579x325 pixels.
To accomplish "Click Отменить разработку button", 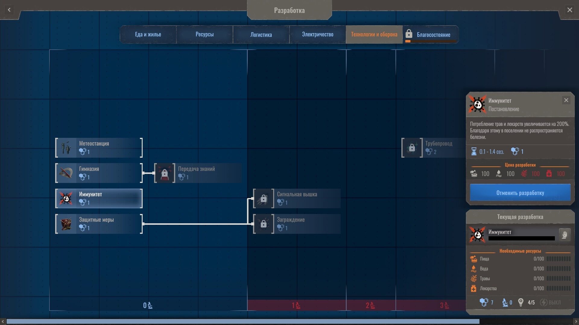I will [520, 193].
